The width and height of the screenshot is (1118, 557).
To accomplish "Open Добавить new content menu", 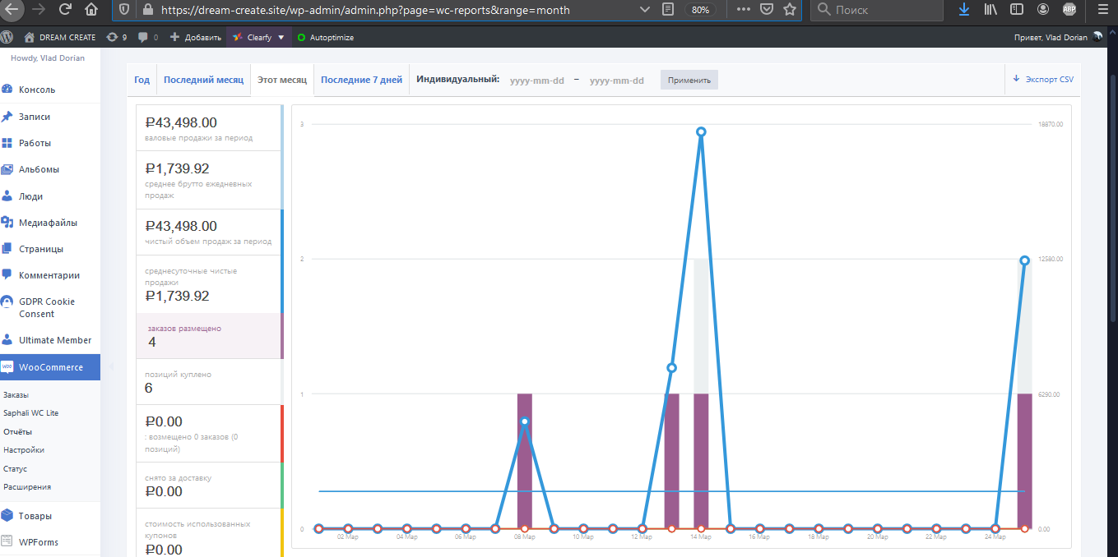I will click(195, 37).
